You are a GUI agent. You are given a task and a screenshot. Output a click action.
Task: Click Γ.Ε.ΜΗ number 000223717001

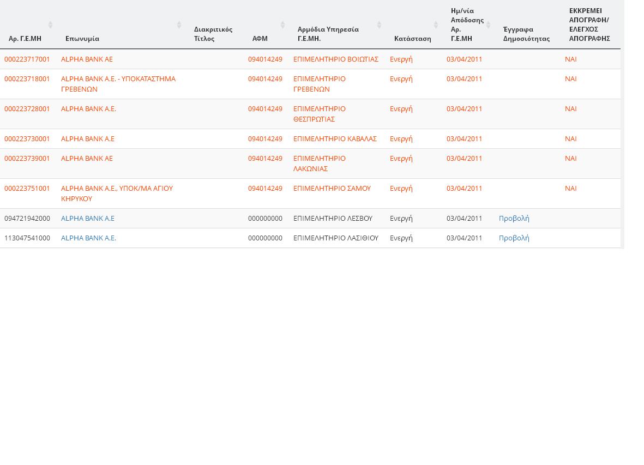[x=27, y=59]
